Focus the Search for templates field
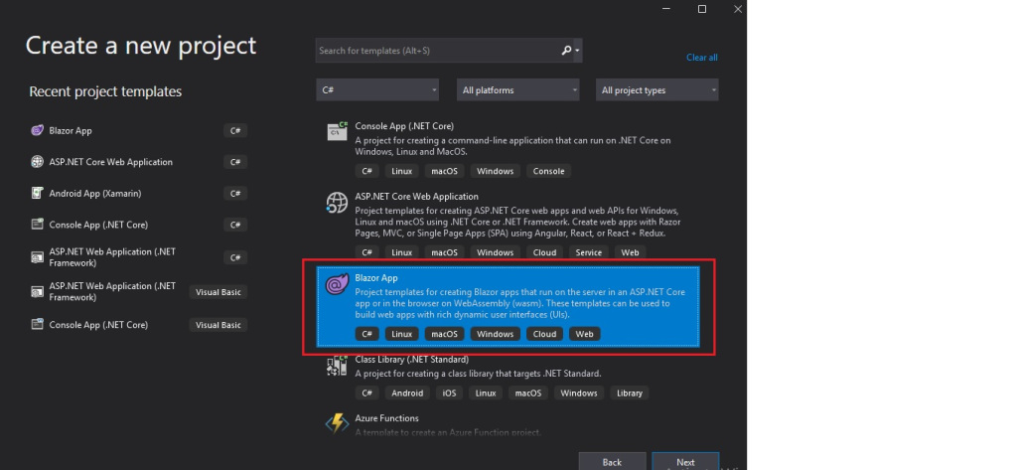This screenshot has width=1017, height=470. pyautogui.click(x=438, y=50)
